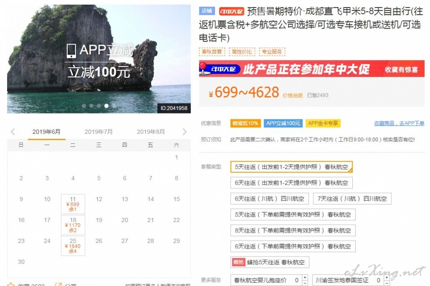The image size is (430, 286).
Task: Decrease 川渝签发地泰国签证 quantity
Action: pos(387,283)
